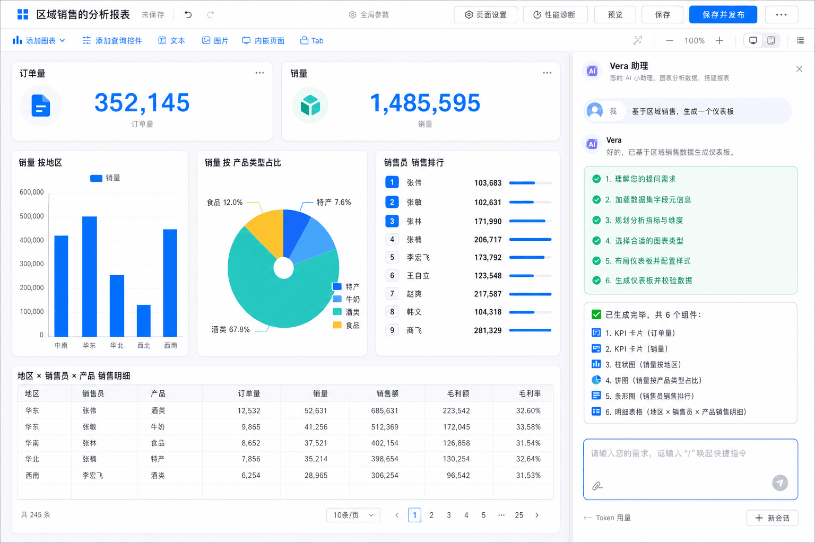Click the pagination ellipsis
The image size is (815, 543).
501,515
